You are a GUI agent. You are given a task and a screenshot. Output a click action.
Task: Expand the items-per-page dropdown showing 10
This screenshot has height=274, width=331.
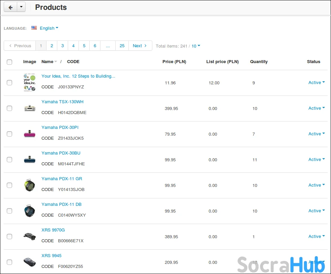point(196,46)
